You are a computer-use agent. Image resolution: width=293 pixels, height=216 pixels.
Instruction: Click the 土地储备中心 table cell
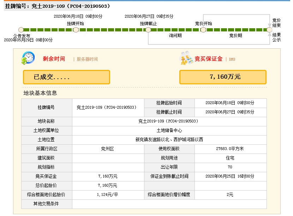(x=169, y=130)
